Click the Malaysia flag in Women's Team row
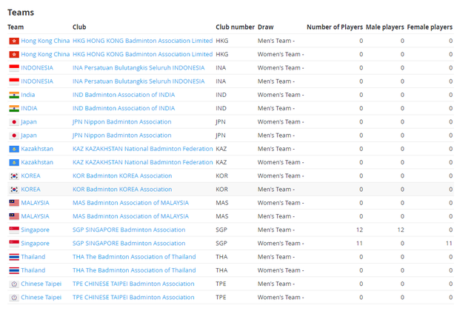Image resolution: width=474 pixels, height=311 pixels. click(14, 203)
